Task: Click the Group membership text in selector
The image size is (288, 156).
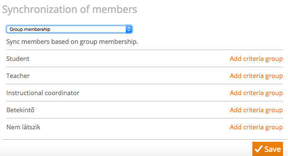Action: click(30, 29)
